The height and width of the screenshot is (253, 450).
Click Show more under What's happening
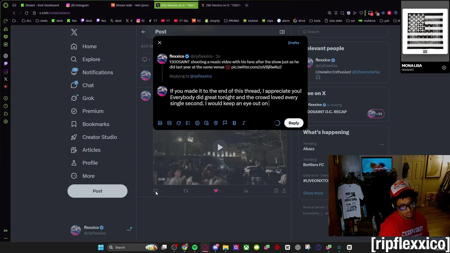tap(313, 193)
